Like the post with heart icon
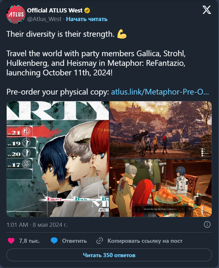 point(11,241)
